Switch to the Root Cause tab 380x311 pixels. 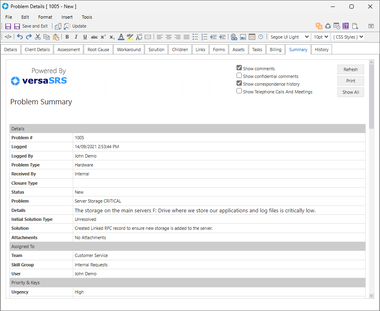(x=98, y=50)
